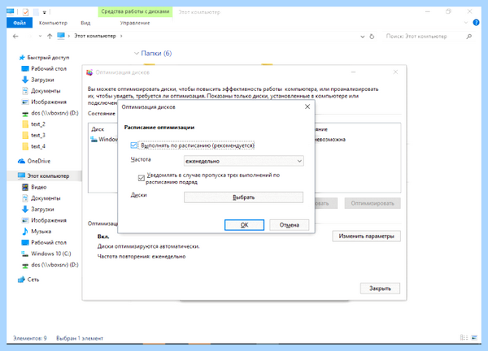Open the text_3 folder
The image size is (488, 351).
coord(38,135)
